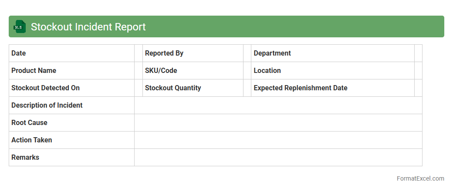The image size is (453, 191).
Task: Click the Stockout Detected On cell
Action: point(71,88)
